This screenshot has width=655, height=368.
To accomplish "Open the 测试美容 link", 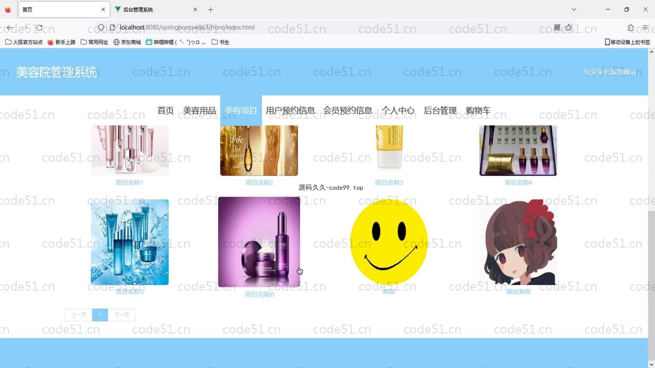I will [518, 292].
